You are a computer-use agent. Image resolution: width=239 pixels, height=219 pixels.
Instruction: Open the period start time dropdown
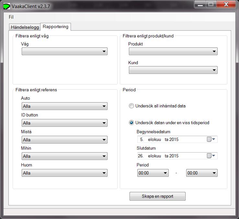[153, 173]
